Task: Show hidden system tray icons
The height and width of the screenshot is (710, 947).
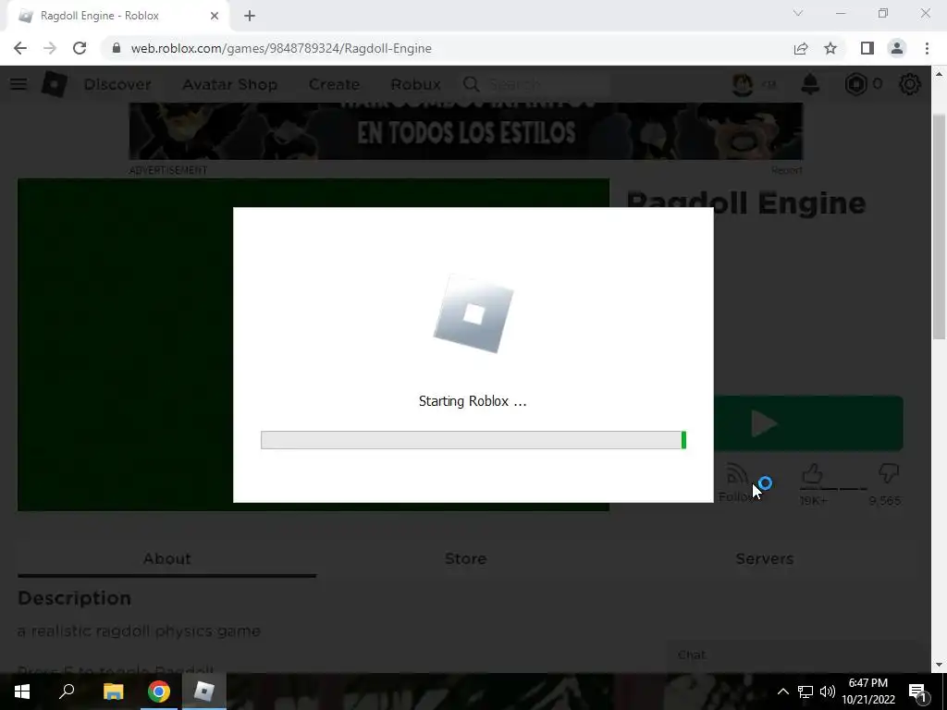Action: [x=782, y=692]
